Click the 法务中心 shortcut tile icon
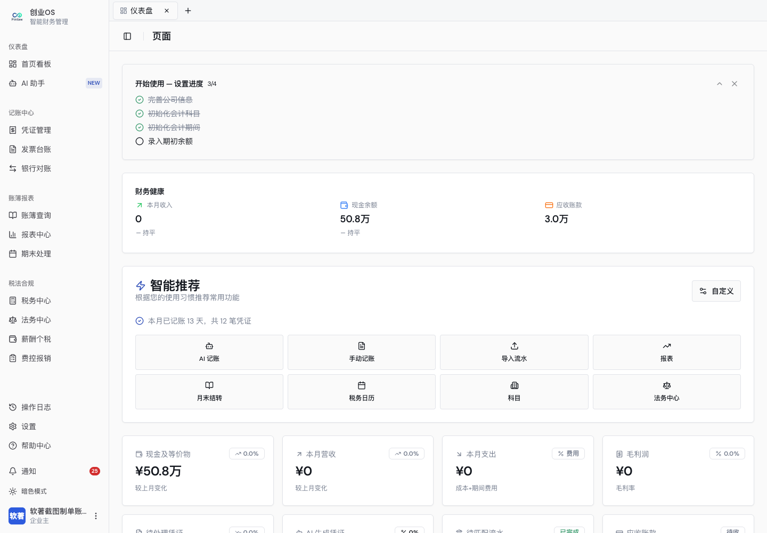The width and height of the screenshot is (767, 533). [x=667, y=385]
